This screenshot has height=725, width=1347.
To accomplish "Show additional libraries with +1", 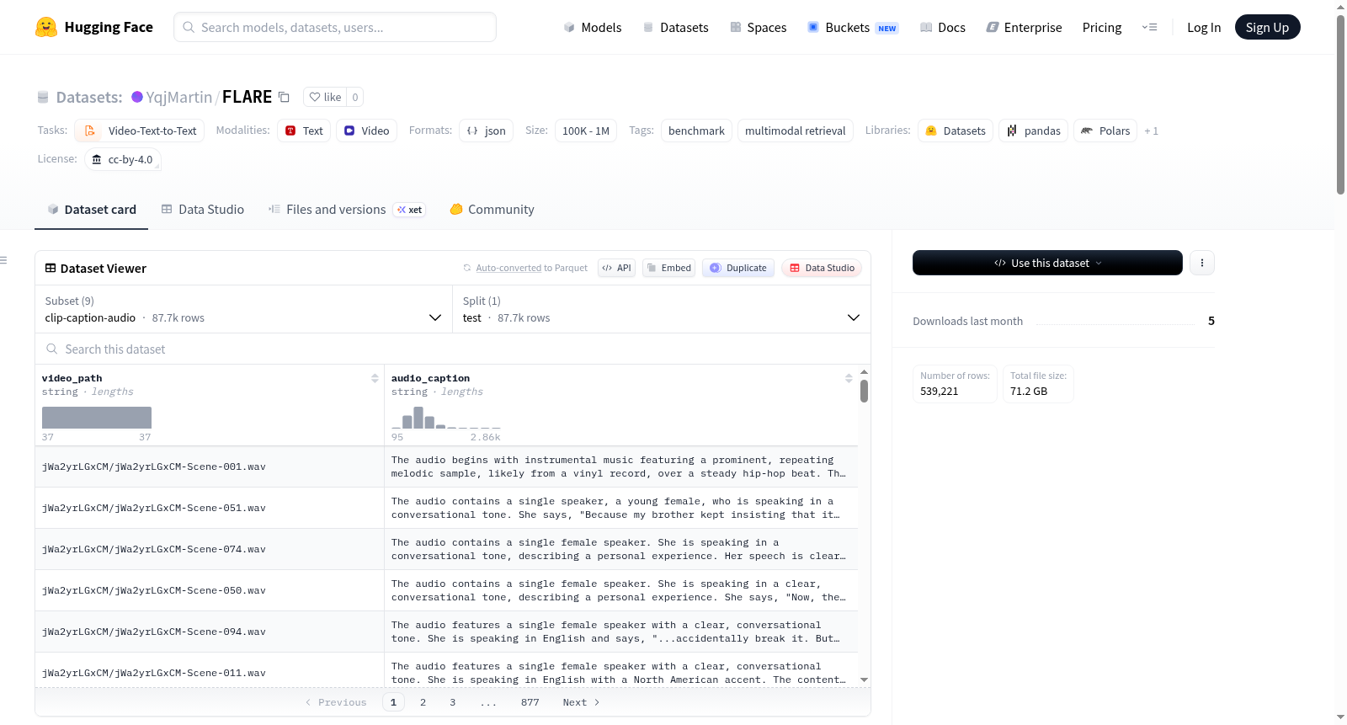I will click(1152, 131).
